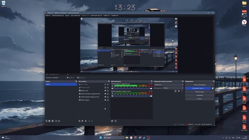The image size is (249, 140).
Task: Open transition properties three-dot icon
Action: click(182, 91)
